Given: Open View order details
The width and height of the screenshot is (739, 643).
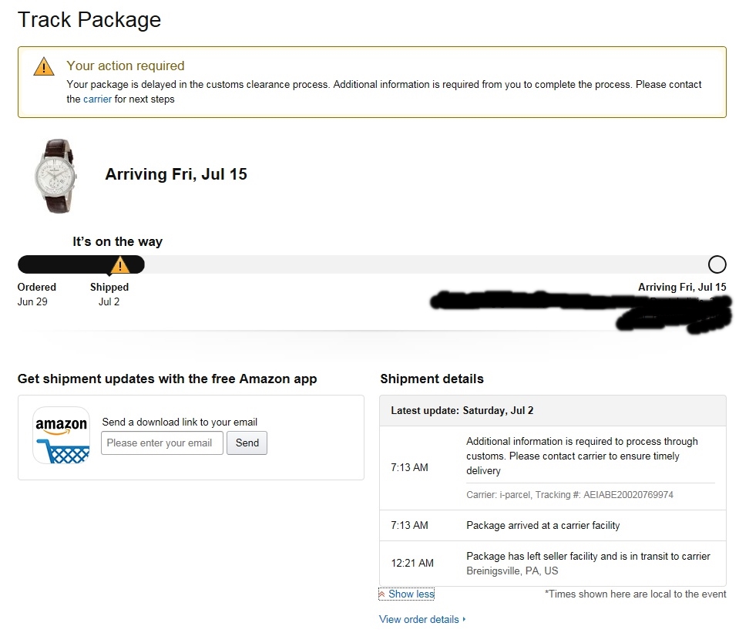Looking at the screenshot, I should (x=419, y=619).
